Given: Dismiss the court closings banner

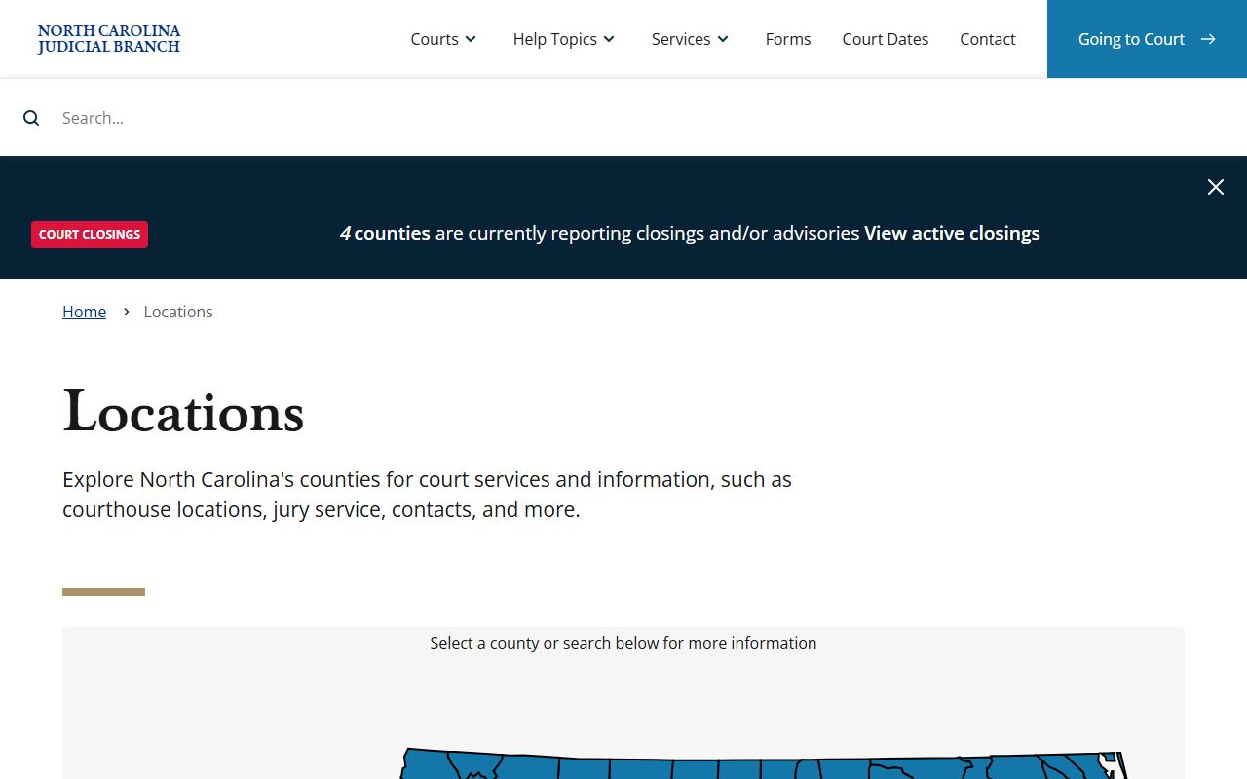Looking at the screenshot, I should pyautogui.click(x=1216, y=187).
